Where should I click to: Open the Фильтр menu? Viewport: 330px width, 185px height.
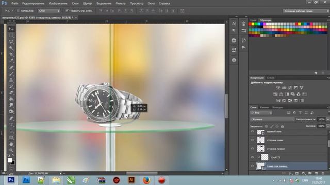pyautogui.click(x=120, y=4)
